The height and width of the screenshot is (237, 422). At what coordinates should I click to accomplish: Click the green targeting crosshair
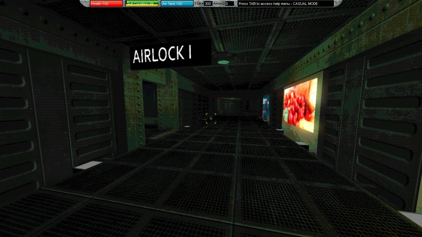pos(211,118)
